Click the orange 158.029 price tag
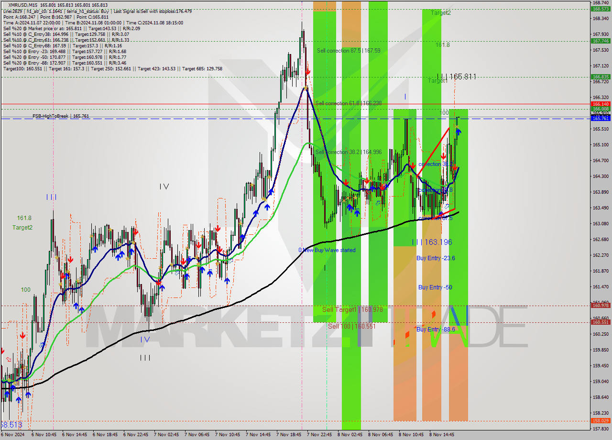 pos(601,421)
